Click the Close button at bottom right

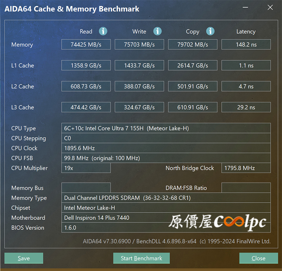pyautogui.click(x=258, y=258)
